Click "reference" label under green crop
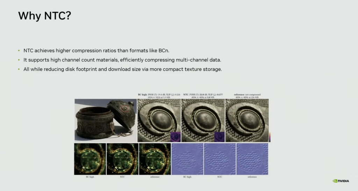Viewport: 358px width, 191px height. (x=155, y=177)
